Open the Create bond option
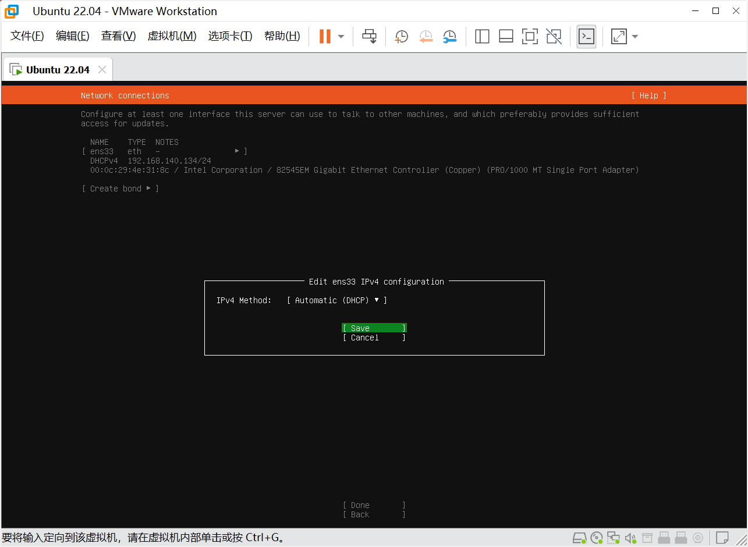This screenshot has height=547, width=748. pos(120,189)
